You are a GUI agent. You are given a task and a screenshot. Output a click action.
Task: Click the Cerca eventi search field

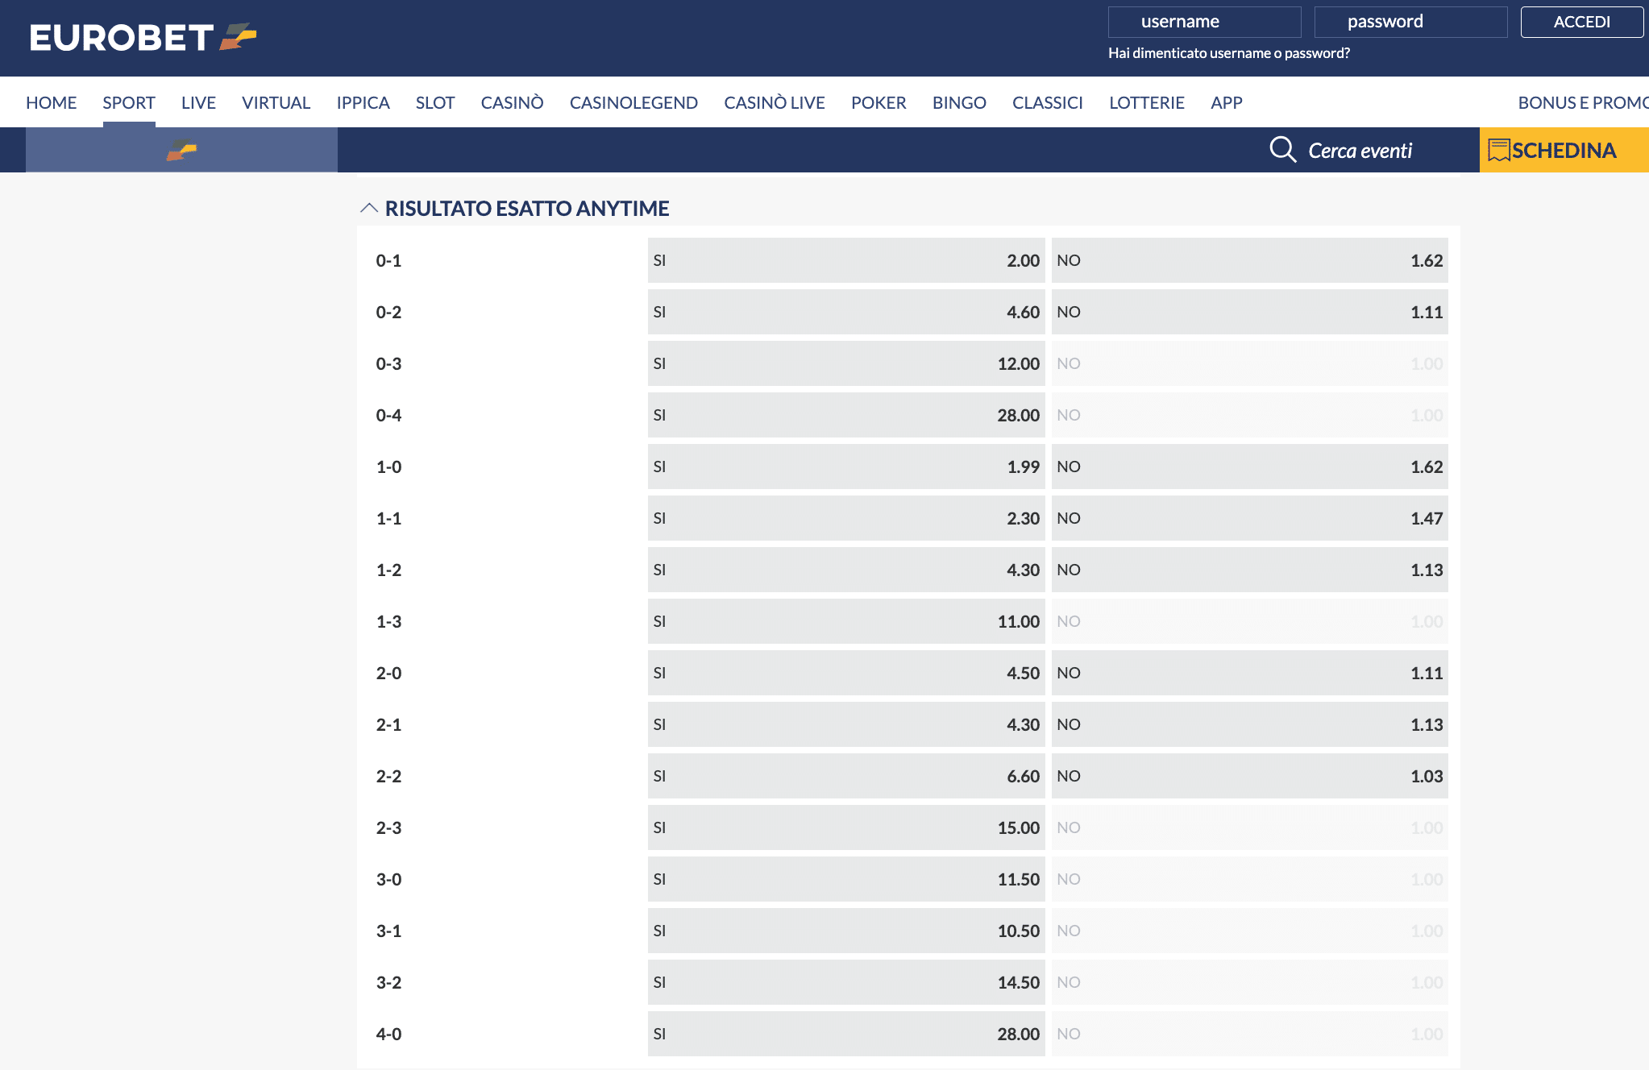(1360, 151)
